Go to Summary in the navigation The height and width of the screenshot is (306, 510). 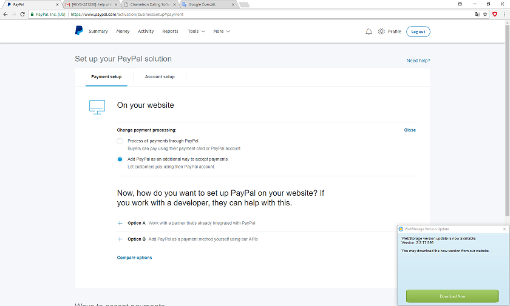click(98, 31)
